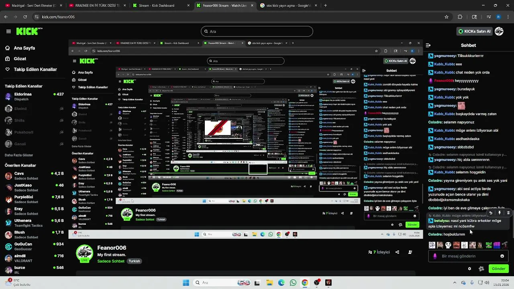Open a new Chrome tab with plus
Image resolution: width=514 pixels, height=289 pixels.
coord(325,6)
